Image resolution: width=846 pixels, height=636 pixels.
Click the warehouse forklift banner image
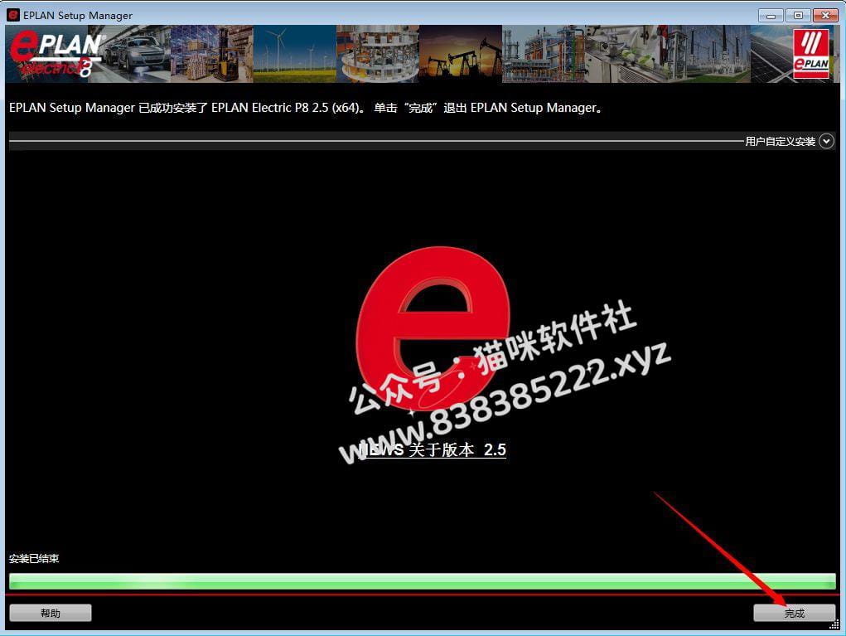(x=211, y=54)
